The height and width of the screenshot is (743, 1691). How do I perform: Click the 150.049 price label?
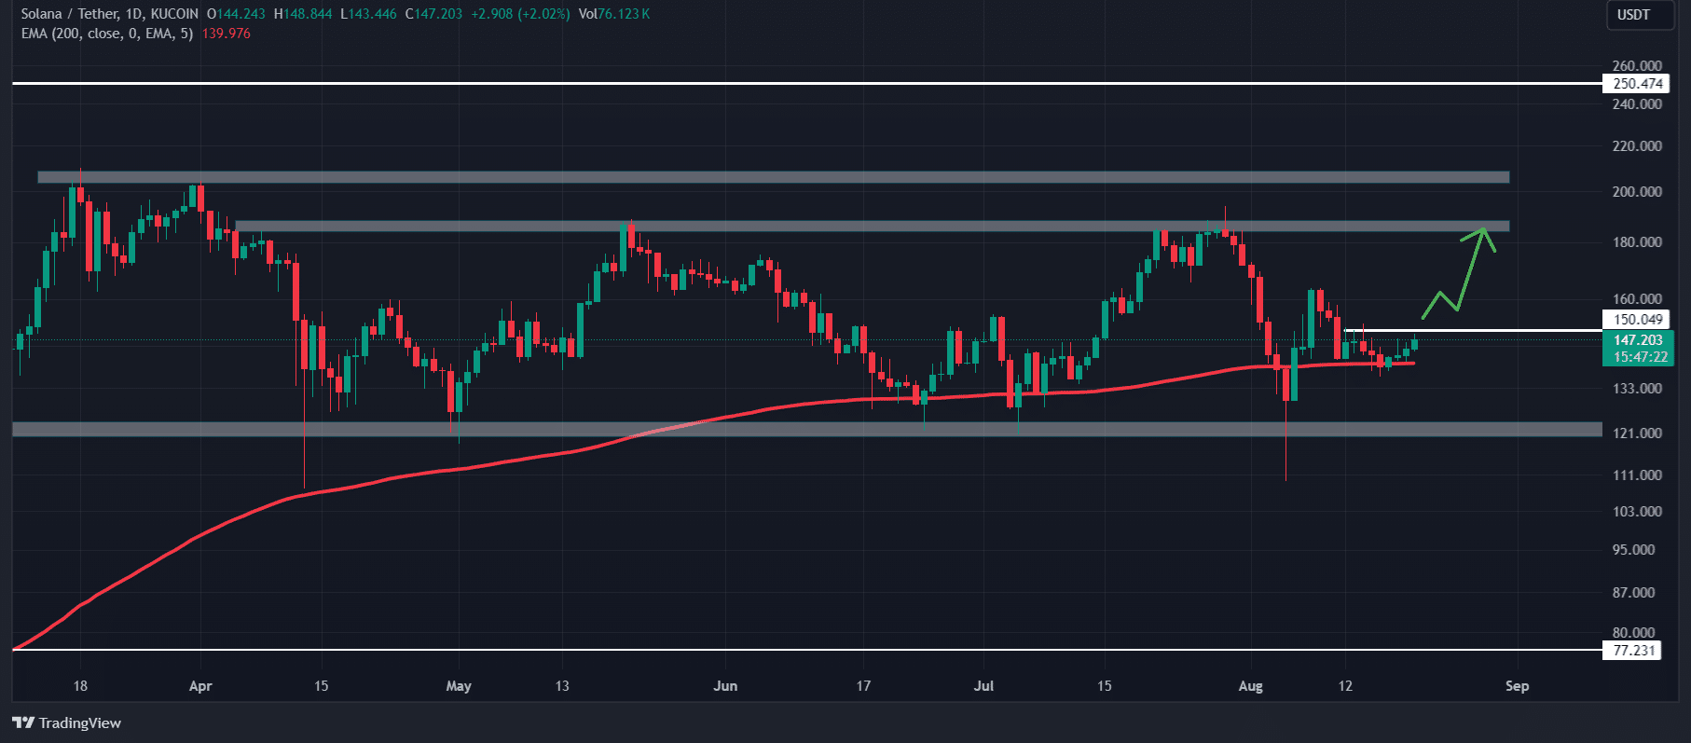pyautogui.click(x=1638, y=320)
